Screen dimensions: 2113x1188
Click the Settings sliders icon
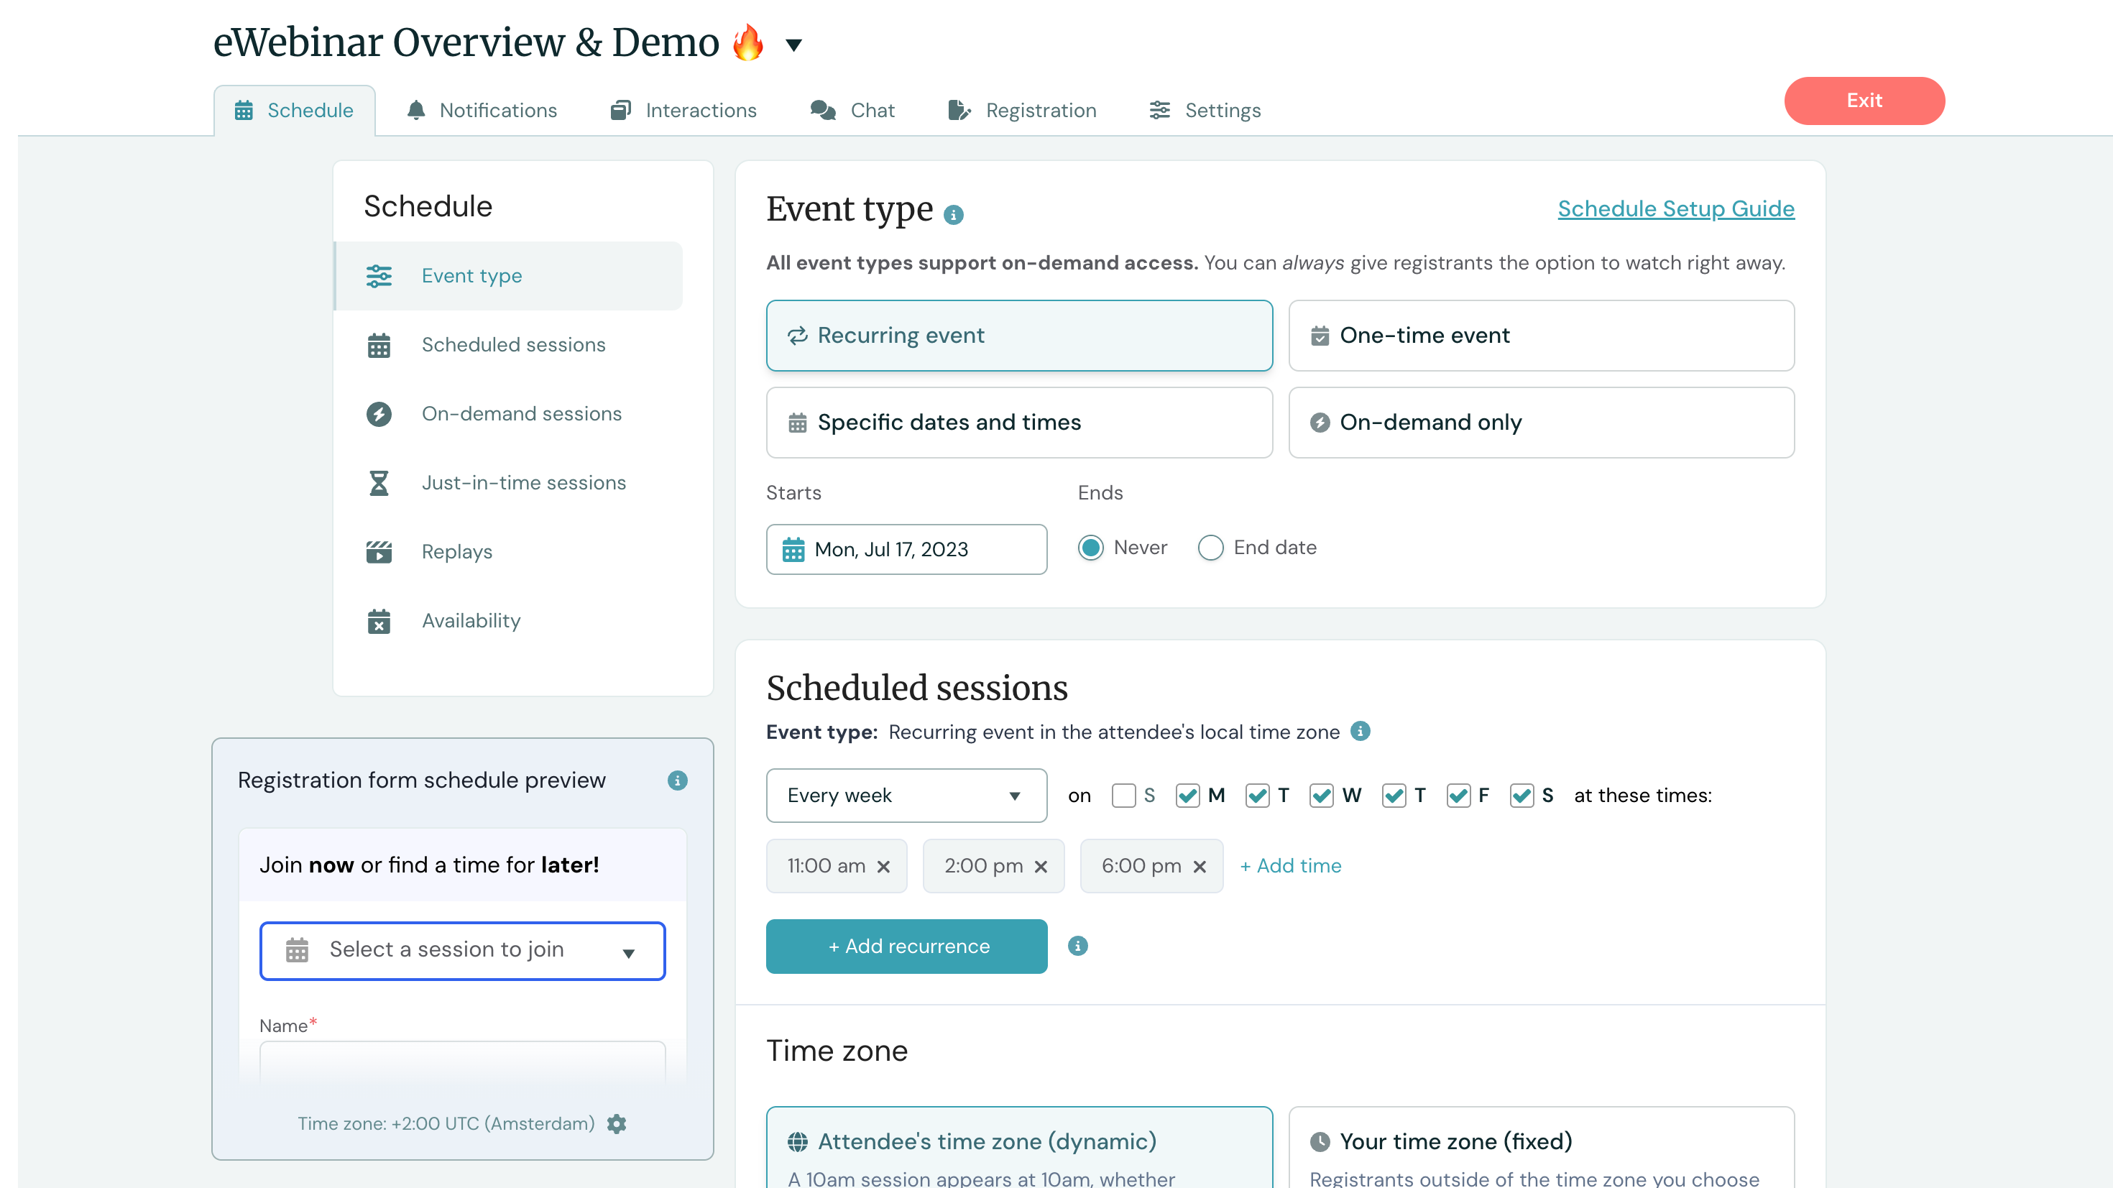point(1160,110)
